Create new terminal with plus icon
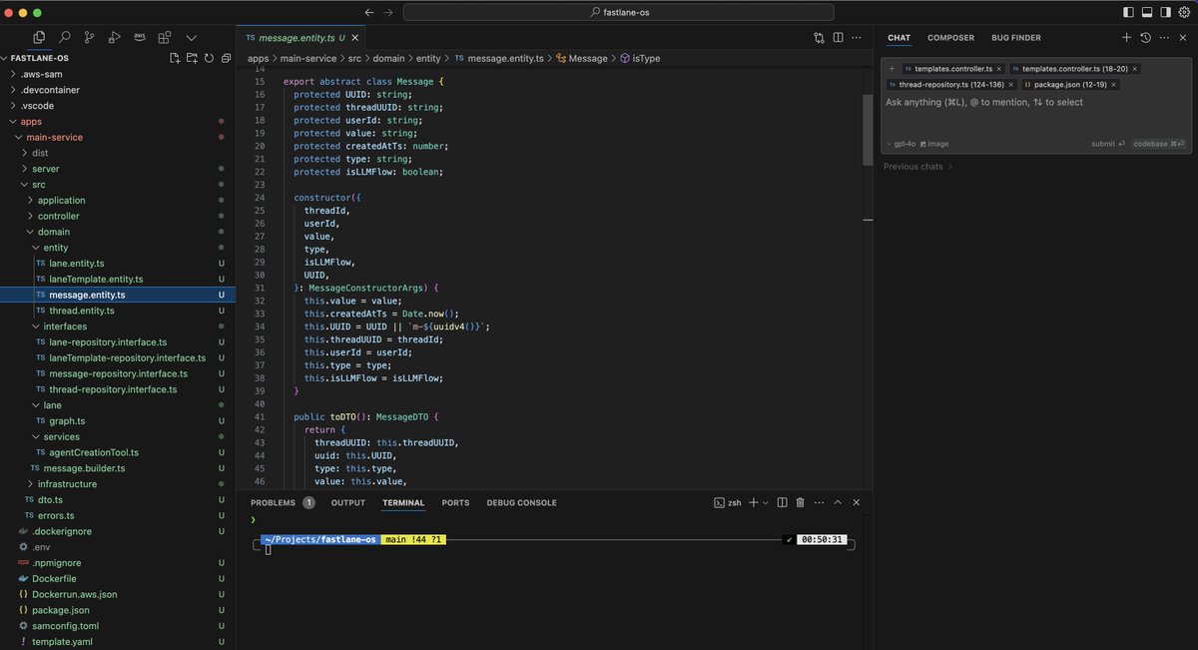Image resolution: width=1198 pixels, height=650 pixels. (x=754, y=503)
